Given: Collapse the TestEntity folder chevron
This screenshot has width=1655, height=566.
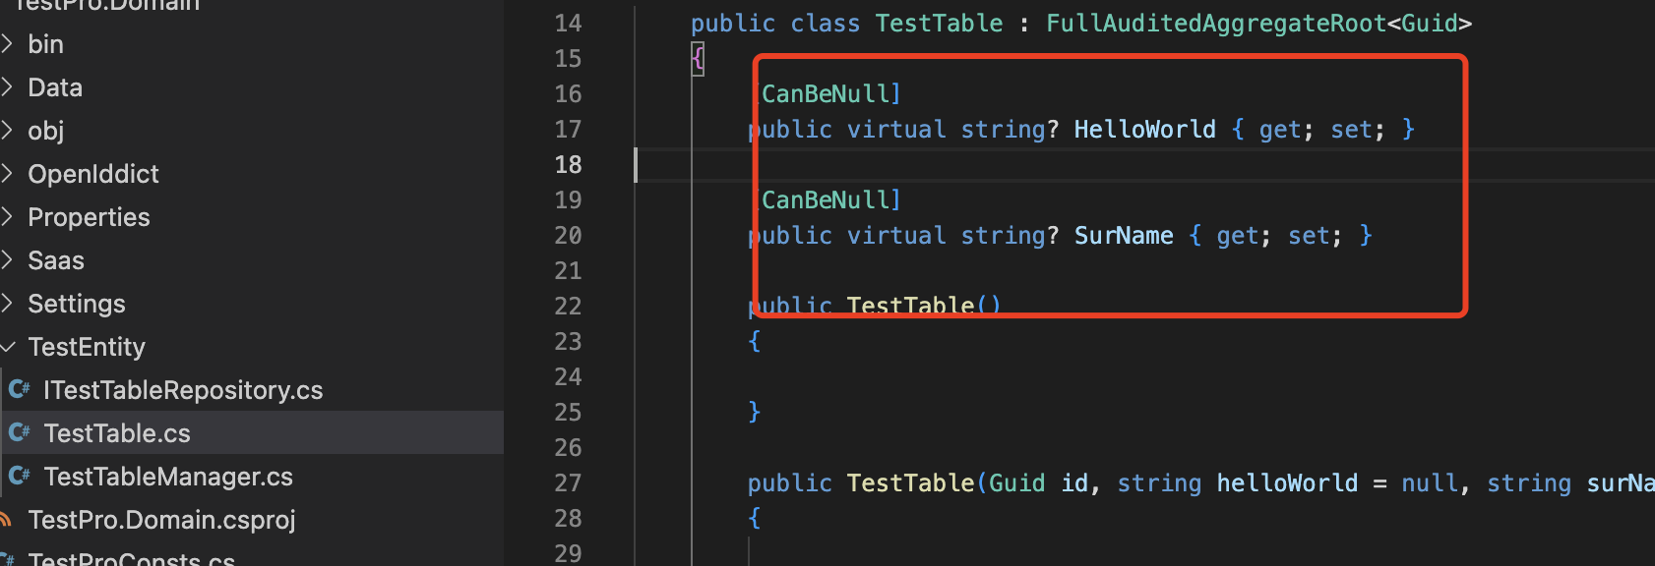Looking at the screenshot, I should 8,346.
